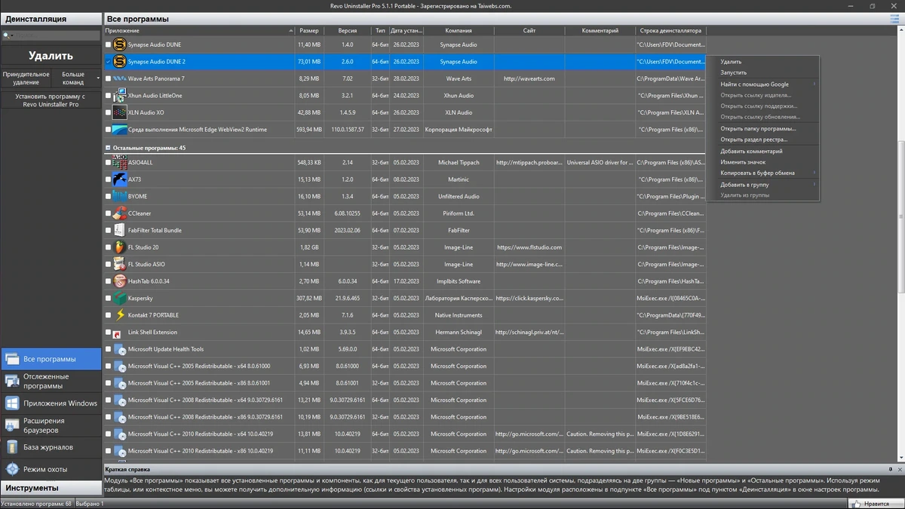Image resolution: width=905 pixels, height=509 pixels.
Task: Select Открыть папку программы in context menu
Action: click(x=762, y=128)
